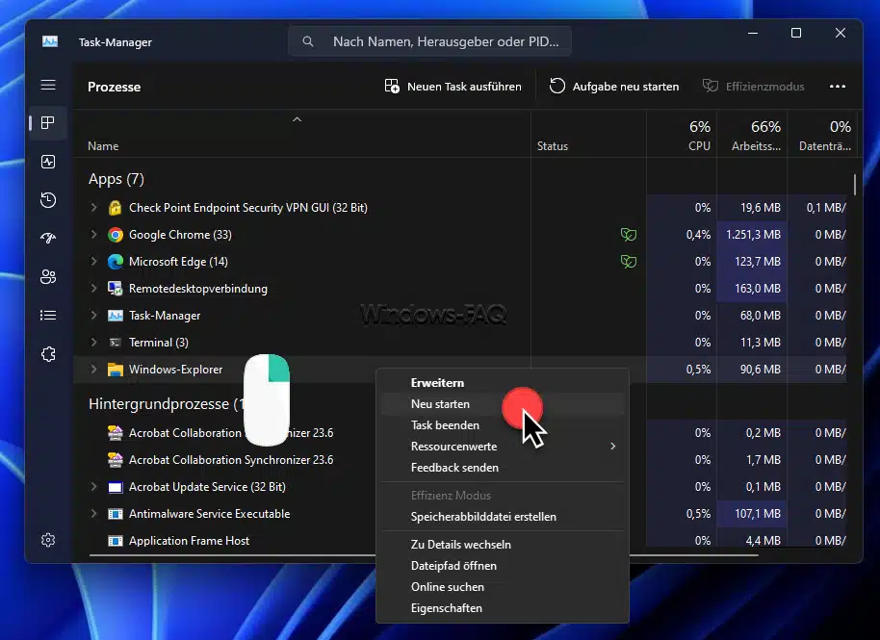Expand the Check Point Endpoint Security row
Screen dimensions: 880x640
click(x=93, y=208)
